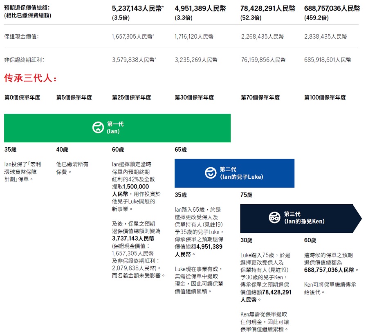Click the second generation smiley face icon
This screenshot has width=368, height=334.
(211, 173)
